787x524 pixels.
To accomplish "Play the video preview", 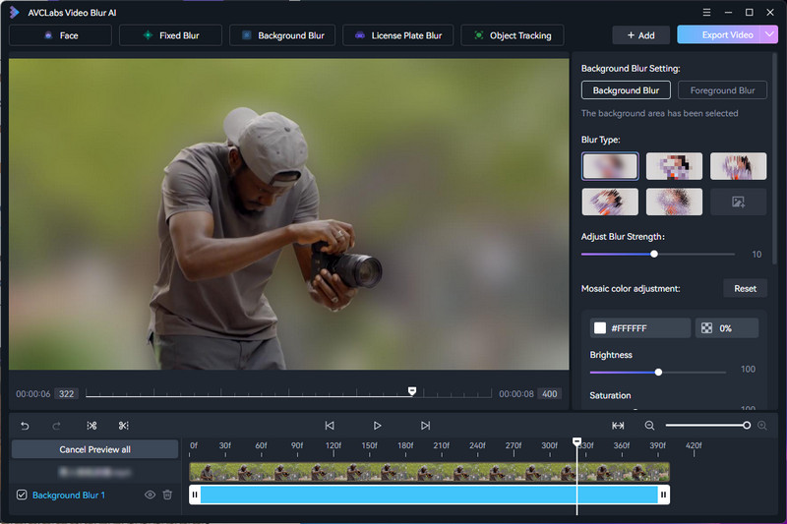I will pos(377,426).
